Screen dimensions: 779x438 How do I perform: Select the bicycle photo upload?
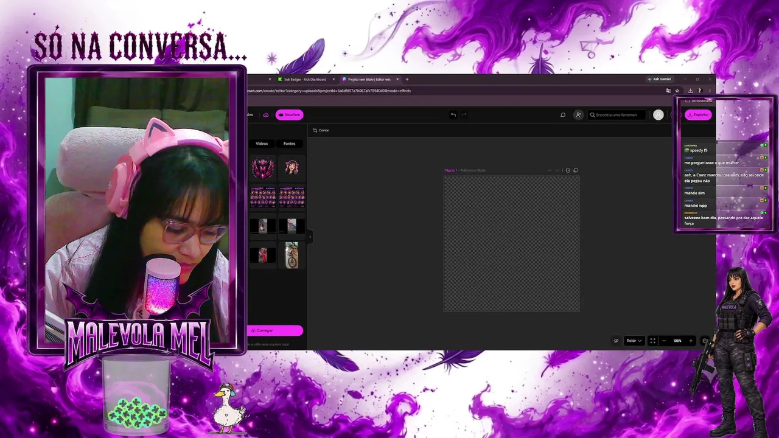point(292,255)
